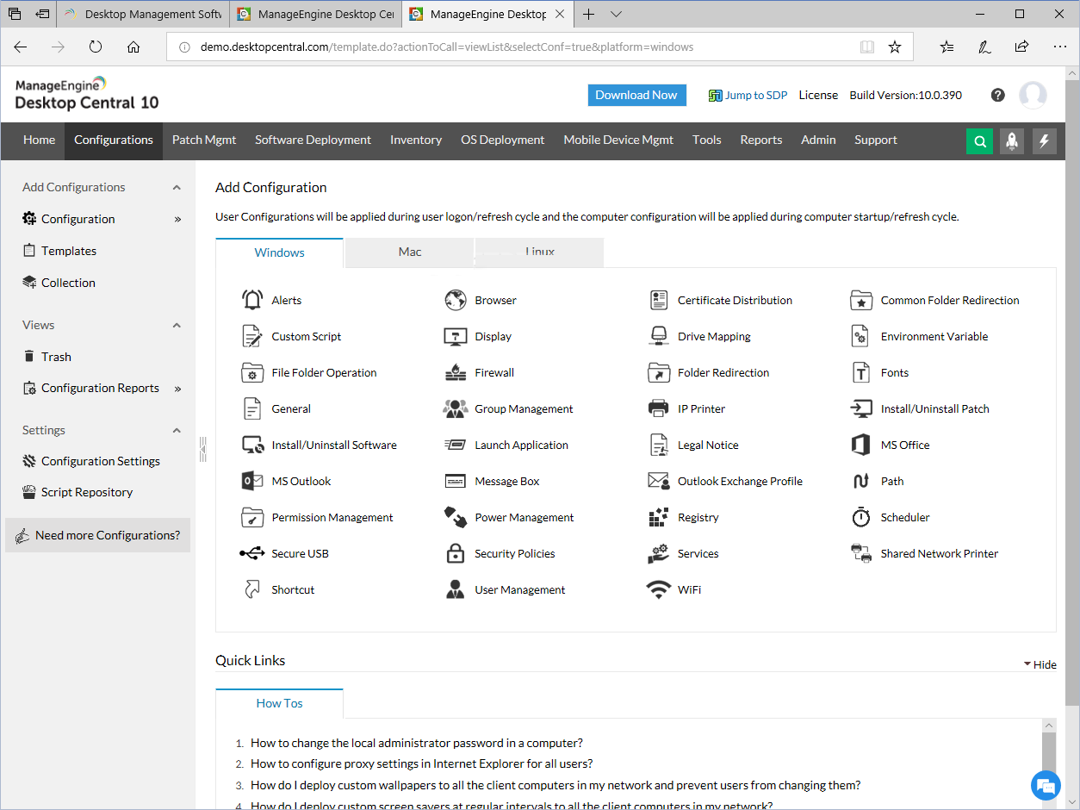Screen dimensions: 1080x810
Task: Click the IP Printer icon
Action: pos(659,409)
